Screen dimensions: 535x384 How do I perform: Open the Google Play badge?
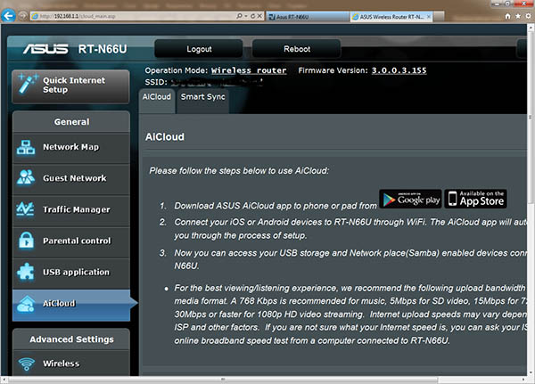click(410, 199)
